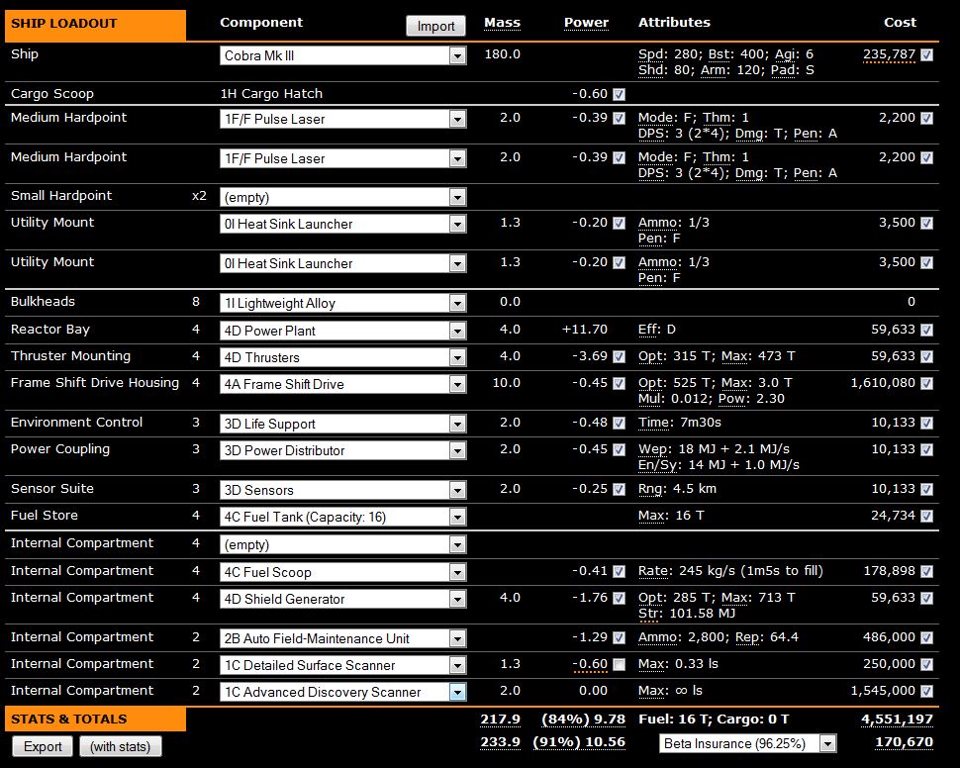Image resolution: width=960 pixels, height=768 pixels.
Task: Expand the 2B Auto Field-Maintenance Unit dropdown
Action: click(x=342, y=638)
